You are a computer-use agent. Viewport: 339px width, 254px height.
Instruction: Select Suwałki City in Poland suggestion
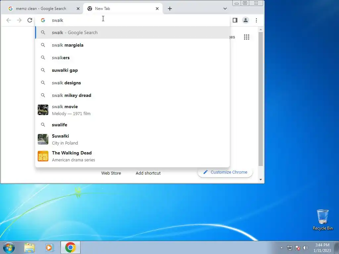click(132, 139)
